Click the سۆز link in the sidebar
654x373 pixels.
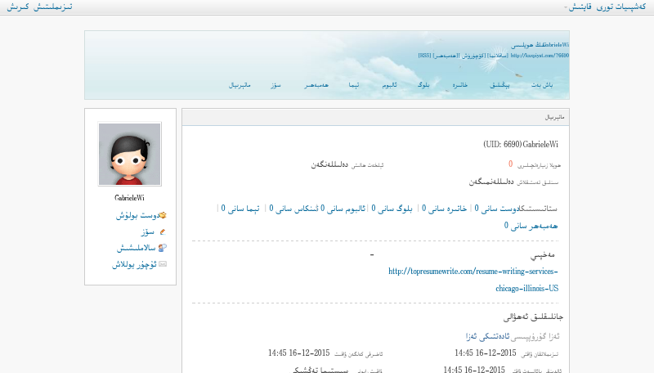coord(148,231)
